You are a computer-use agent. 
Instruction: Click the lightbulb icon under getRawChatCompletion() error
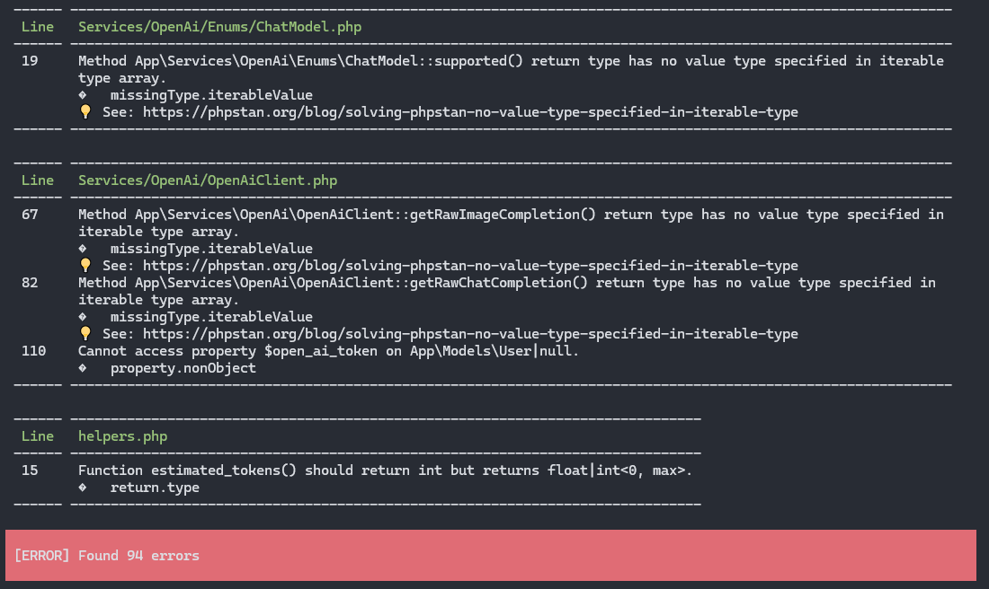[x=85, y=334]
